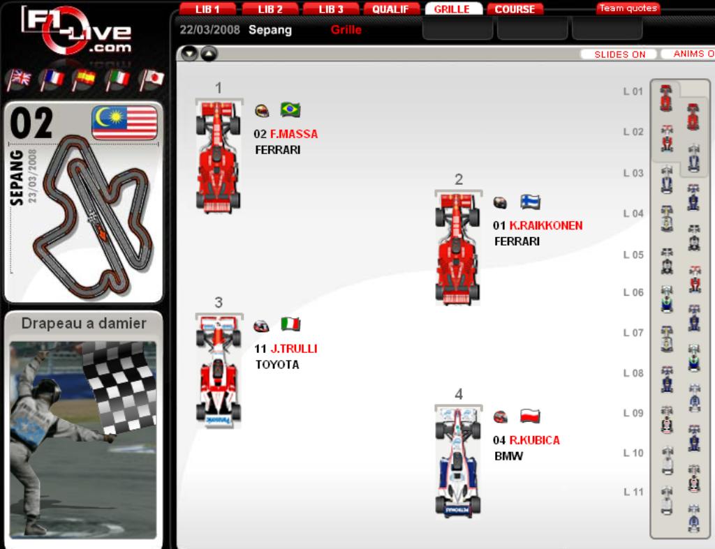Select the Japanese flag language icon
The width and height of the screenshot is (715, 549).
152,80
